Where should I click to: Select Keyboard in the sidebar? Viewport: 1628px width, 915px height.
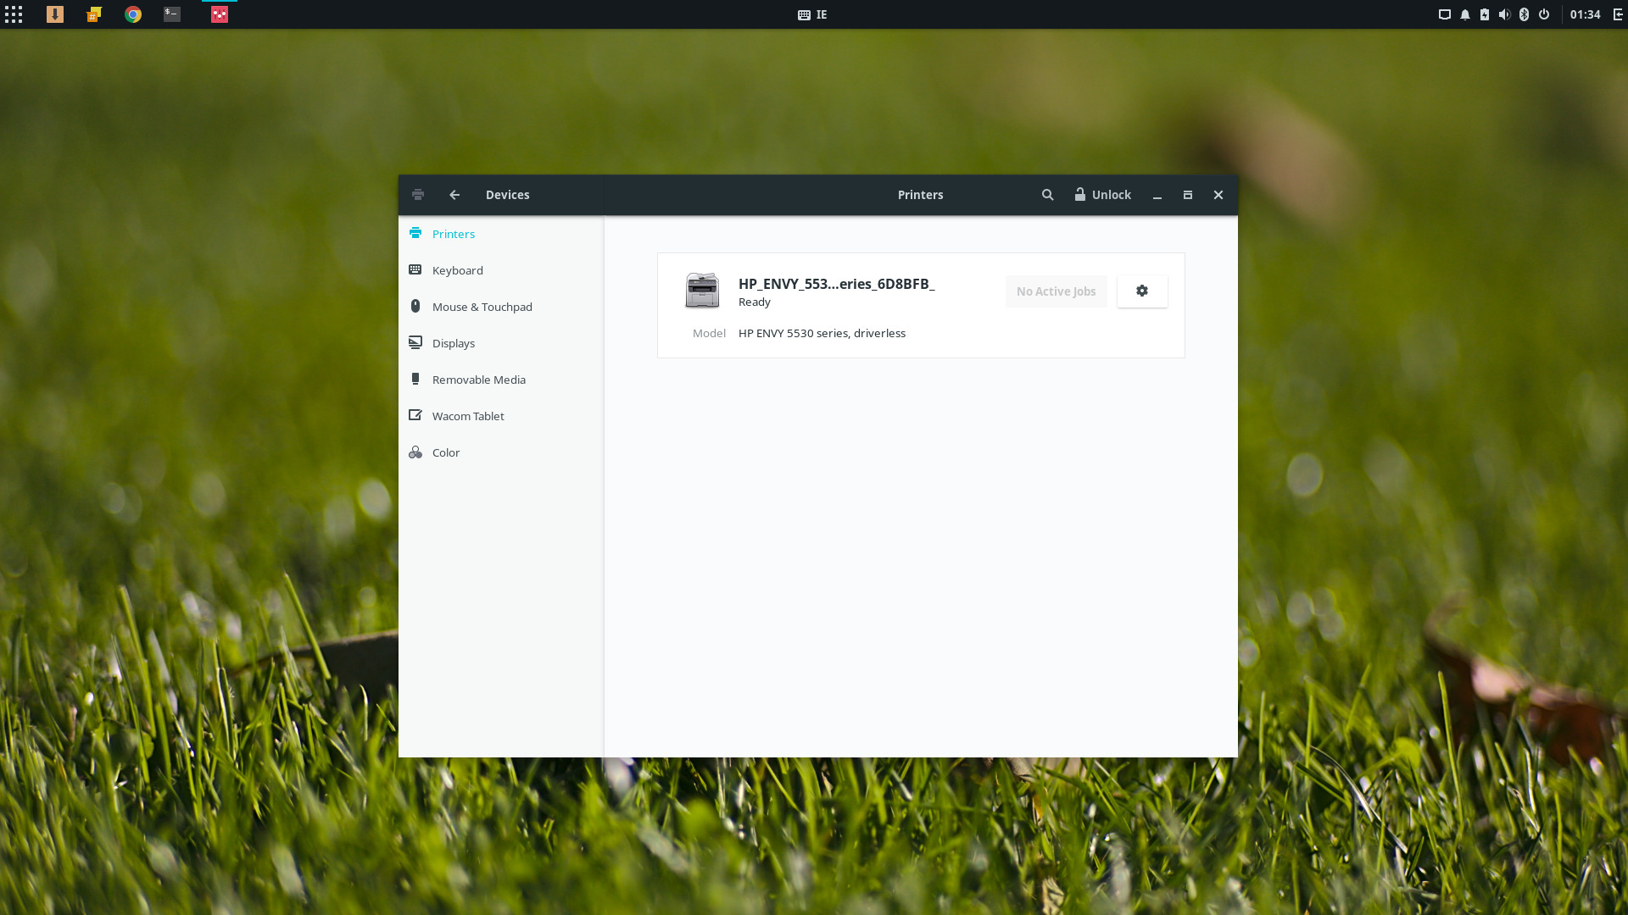pyautogui.click(x=457, y=270)
